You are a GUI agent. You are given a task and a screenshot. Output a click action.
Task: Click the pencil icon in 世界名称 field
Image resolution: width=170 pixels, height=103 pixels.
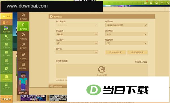(x=145, y=25)
